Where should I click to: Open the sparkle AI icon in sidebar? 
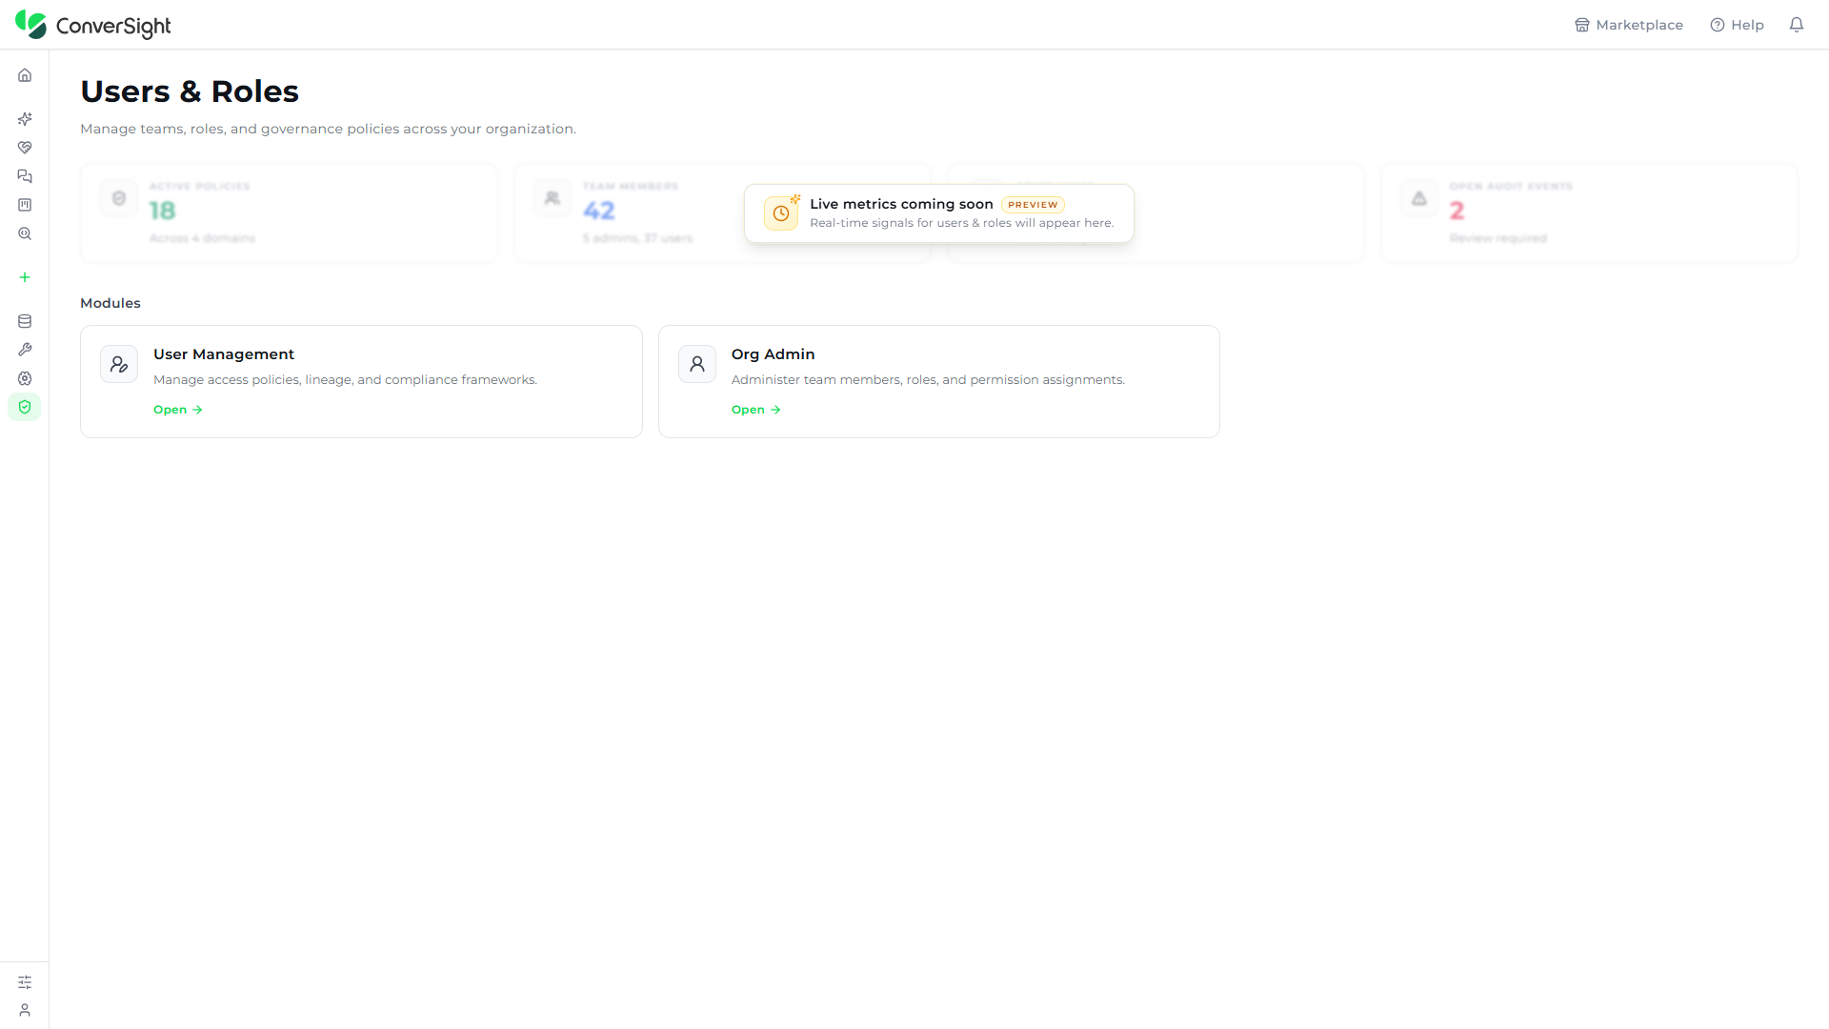[25, 119]
